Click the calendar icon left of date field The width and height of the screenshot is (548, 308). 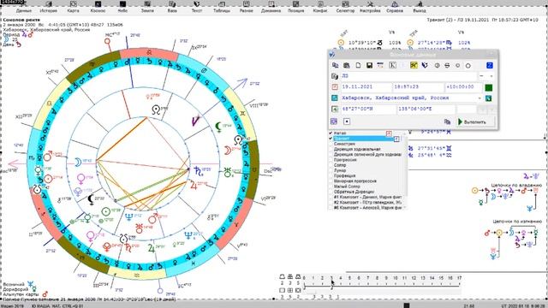click(335, 87)
